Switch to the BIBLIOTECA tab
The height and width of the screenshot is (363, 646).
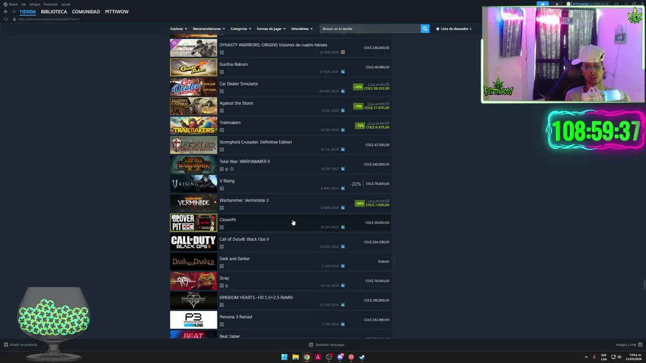click(54, 12)
